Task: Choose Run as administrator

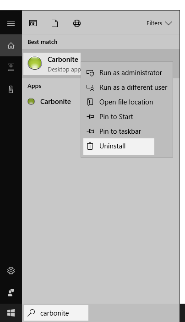Action: point(127,73)
